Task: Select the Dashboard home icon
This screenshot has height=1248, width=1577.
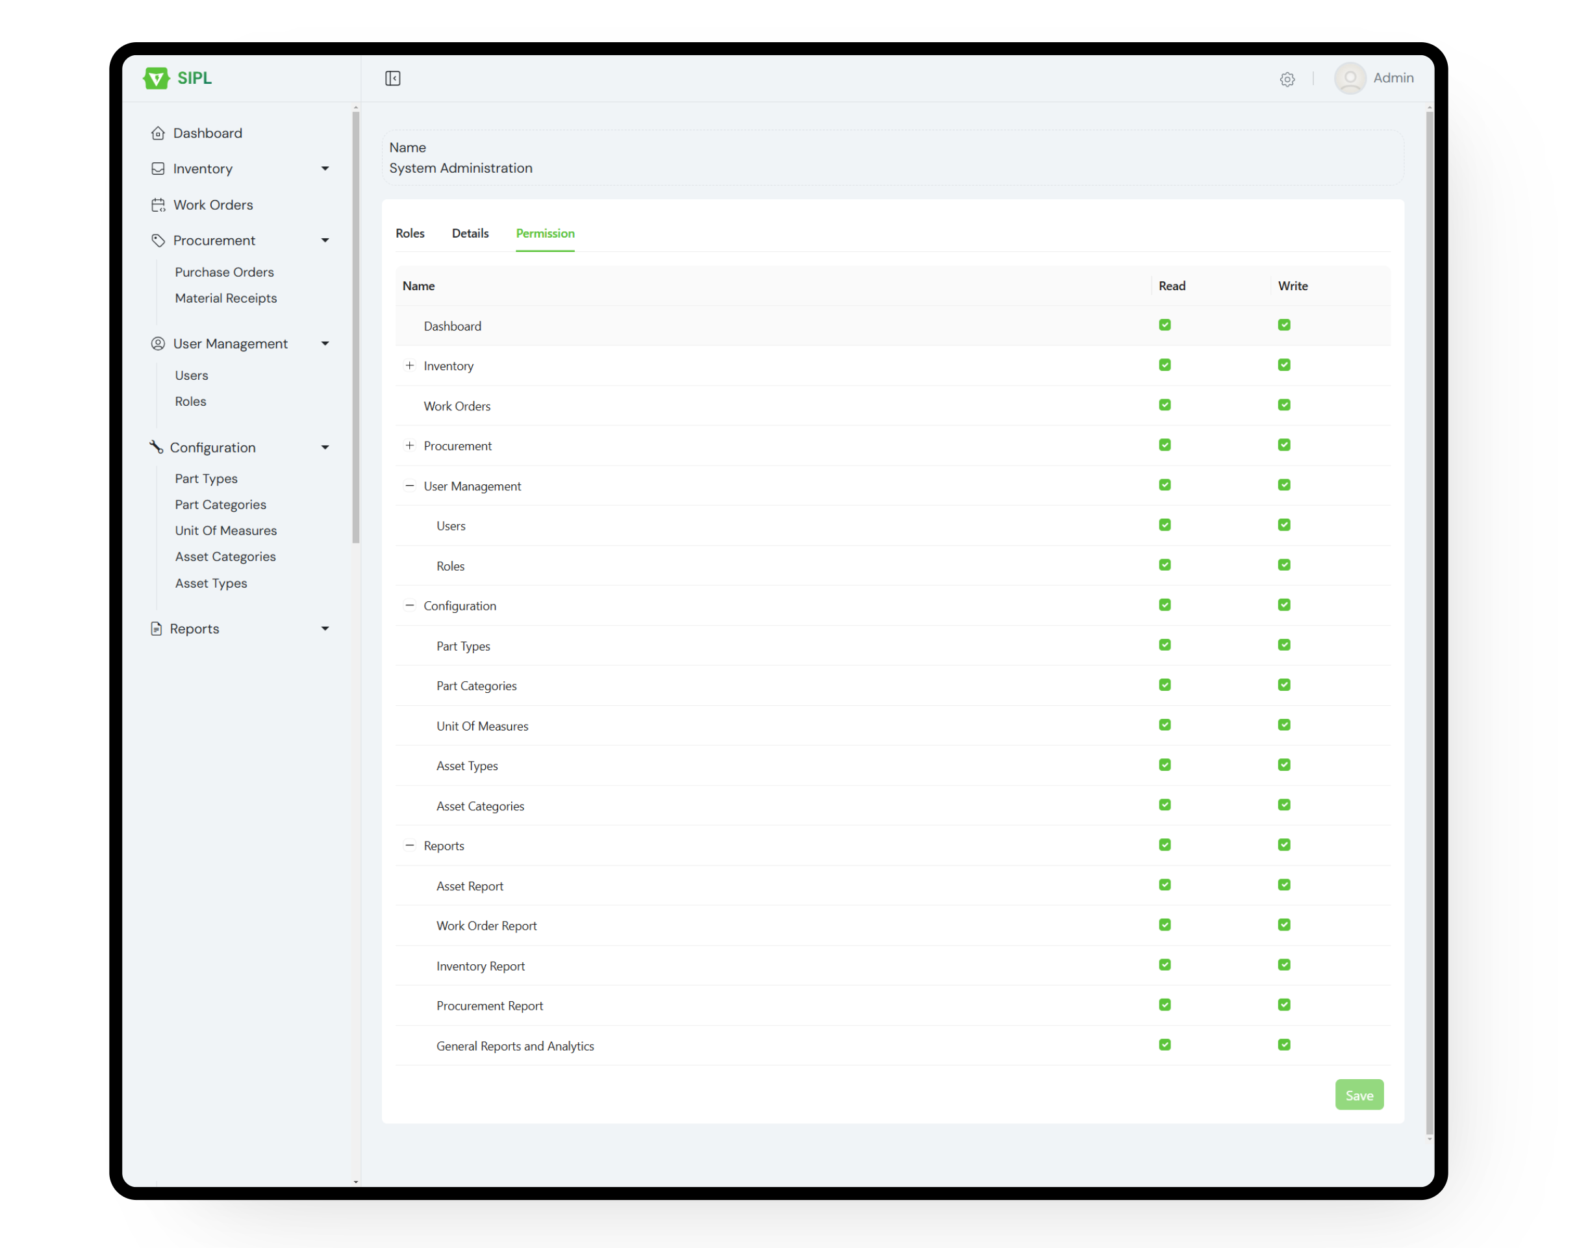Action: coord(158,132)
